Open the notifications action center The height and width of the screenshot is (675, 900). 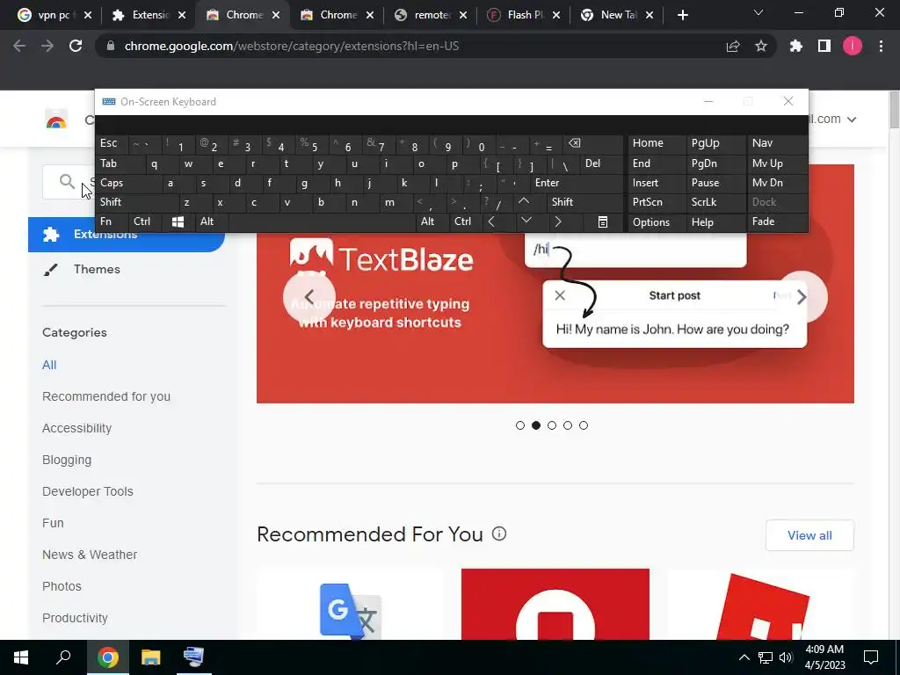click(x=871, y=657)
